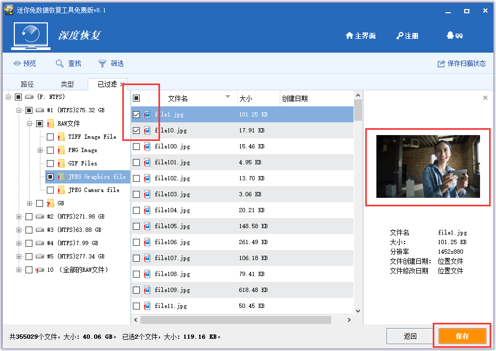
Task: Open QQ support penguin icon
Action: (450, 35)
